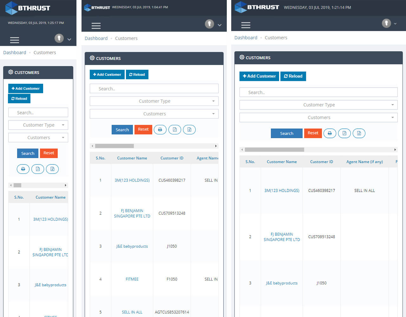The width and height of the screenshot is (406, 317).
Task: Open hamburger menu in left narrow panel
Action: pyautogui.click(x=15, y=40)
